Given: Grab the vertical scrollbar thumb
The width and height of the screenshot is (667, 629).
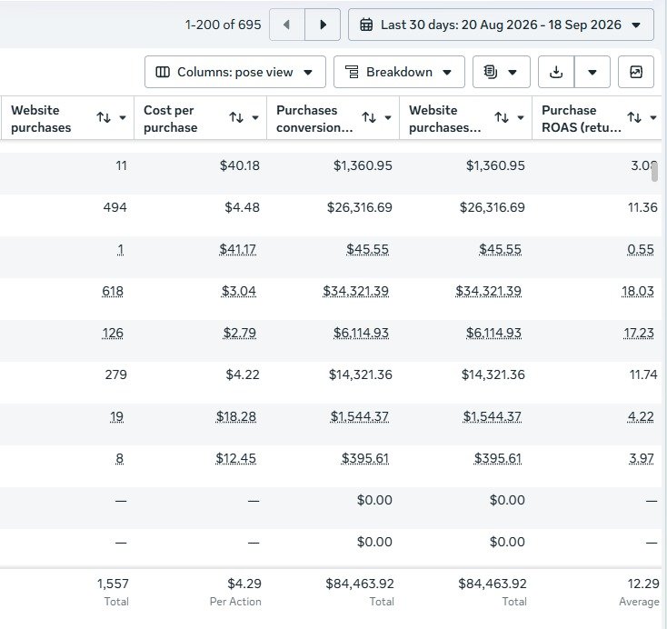Looking at the screenshot, I should point(654,171).
